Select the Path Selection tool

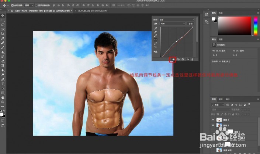click(x=3, y=89)
